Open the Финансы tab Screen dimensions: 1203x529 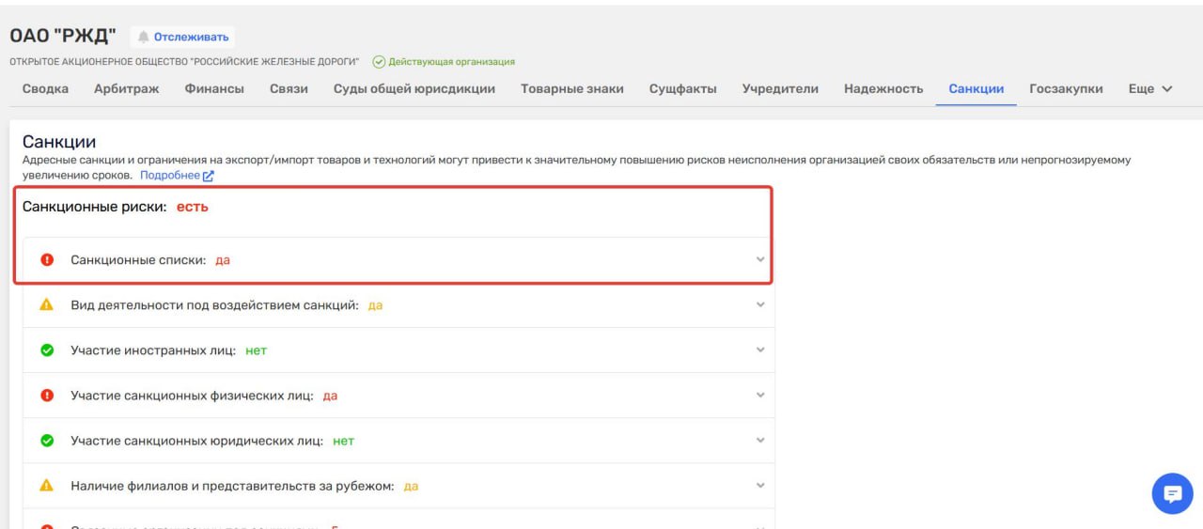[x=214, y=89]
